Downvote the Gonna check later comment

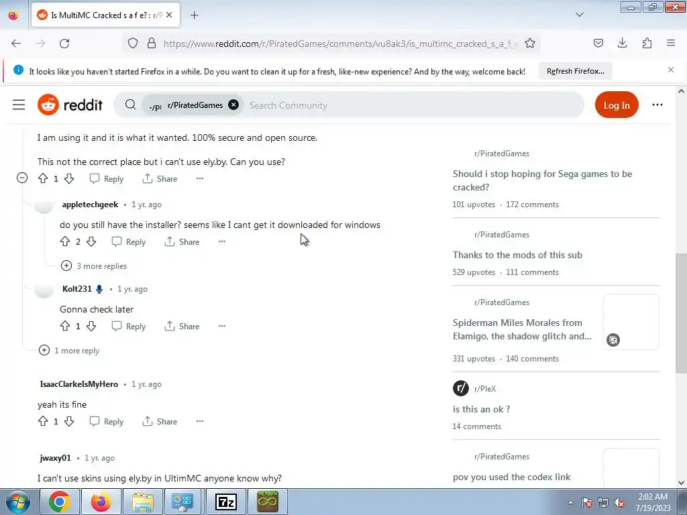[x=91, y=327]
